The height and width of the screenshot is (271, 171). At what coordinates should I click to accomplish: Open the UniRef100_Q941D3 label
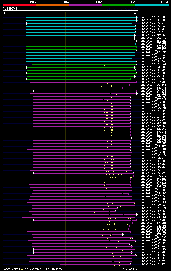tap(153, 194)
